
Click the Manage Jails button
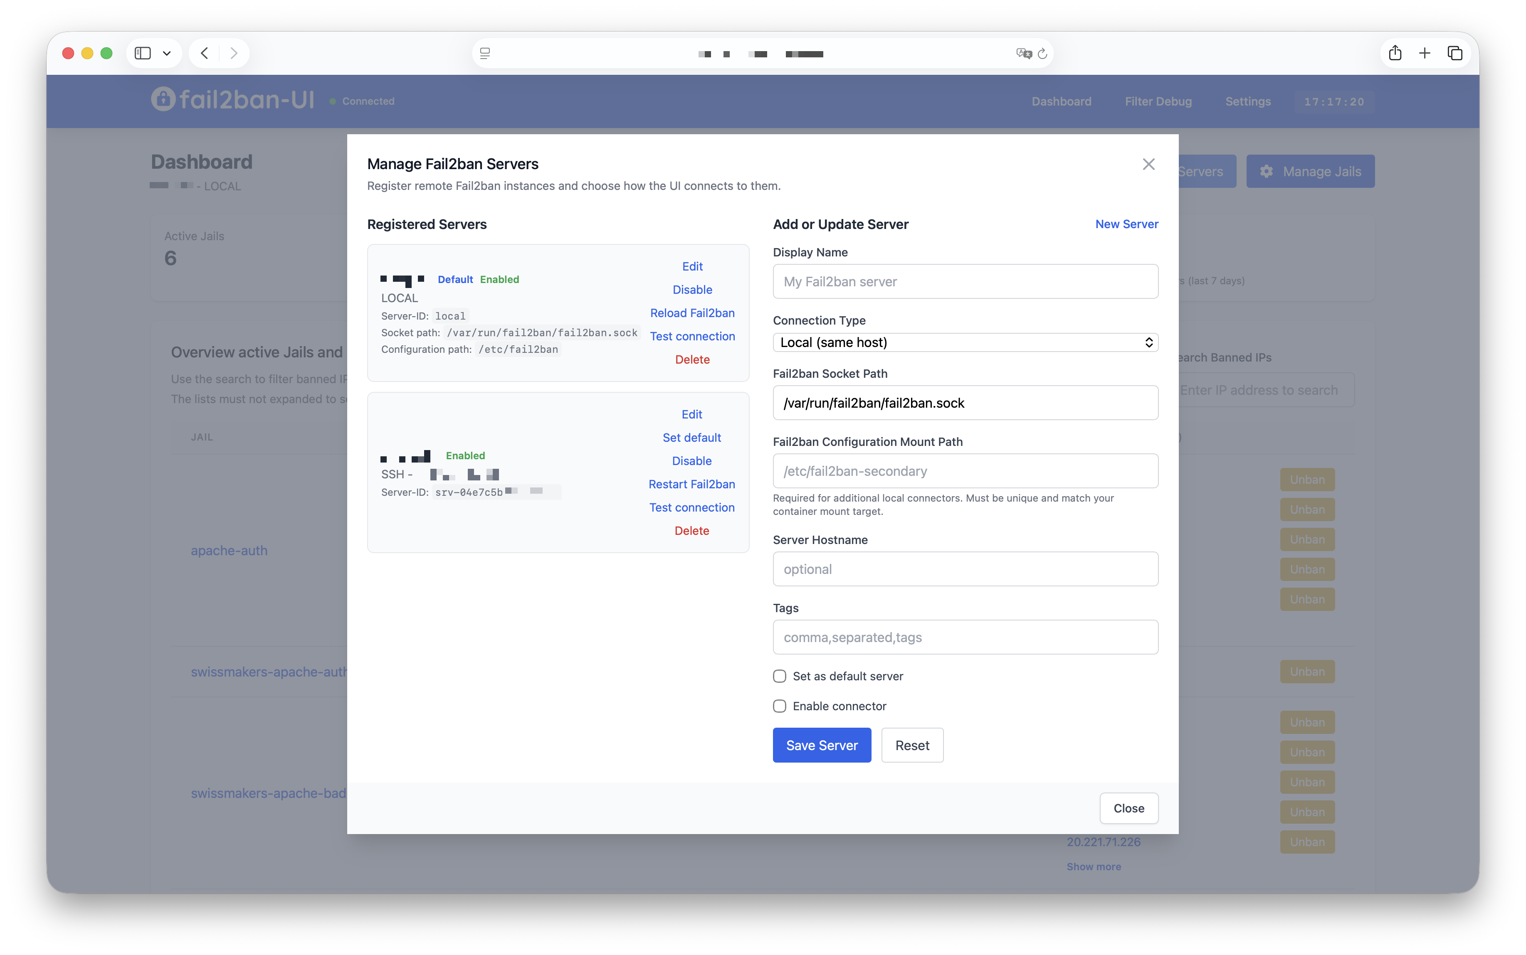(x=1310, y=171)
